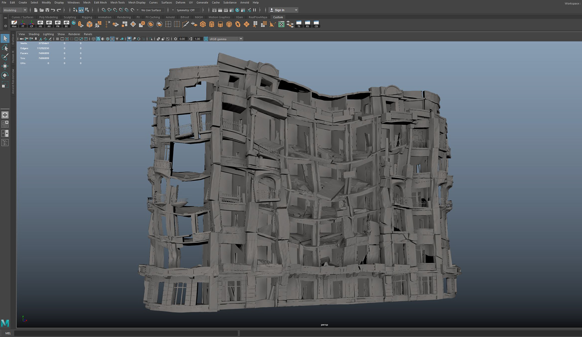Click the CB shelf icon

316,24
